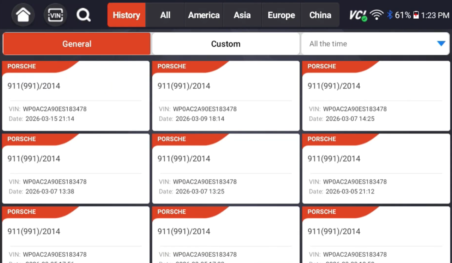Switch to the All vehicles tab

(x=165, y=15)
